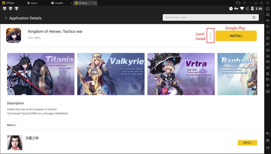Expand description with More
This screenshot has height=154, width=271.
pyautogui.click(x=12, y=125)
